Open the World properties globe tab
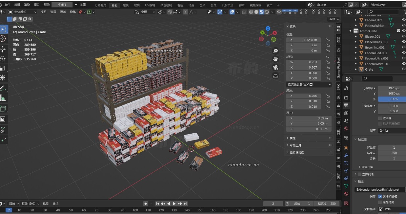This screenshot has width=406, height=214. click(346, 129)
